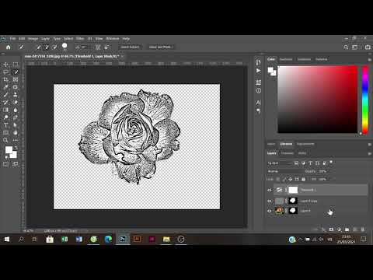Click the Delete layer trash icon
373x280 pixels.
coord(363,229)
